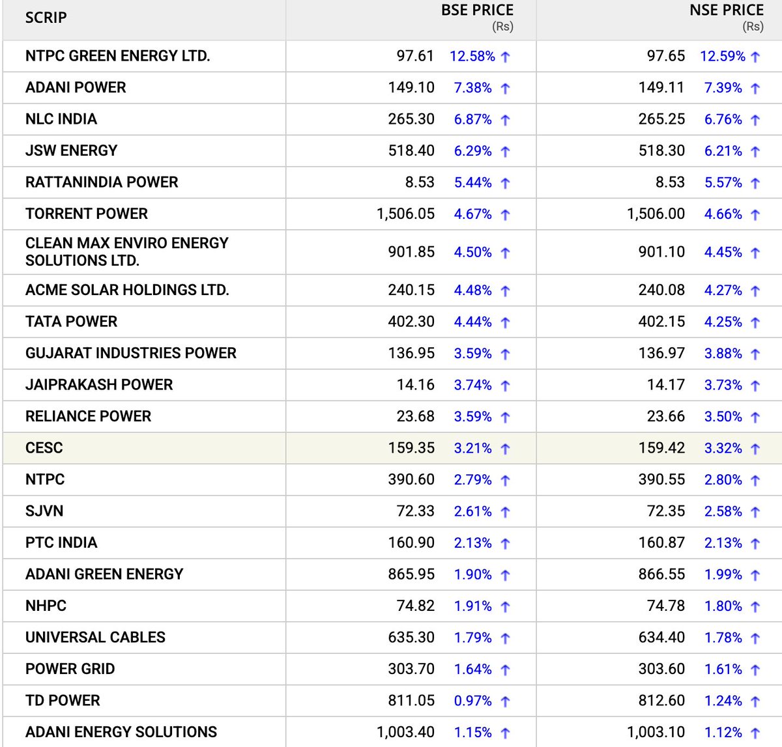Open the TATA POWER scrip link

pyautogui.click(x=72, y=322)
